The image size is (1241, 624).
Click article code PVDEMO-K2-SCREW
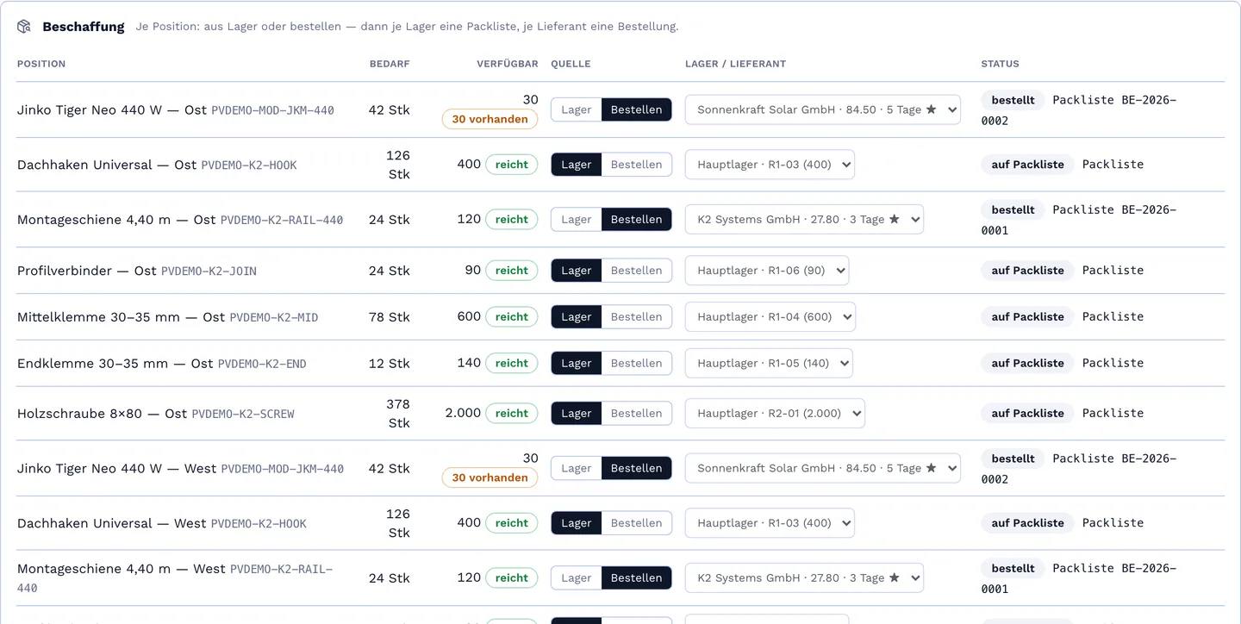point(243,415)
